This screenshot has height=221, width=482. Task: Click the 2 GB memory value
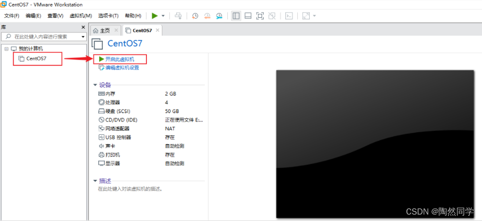coord(171,94)
